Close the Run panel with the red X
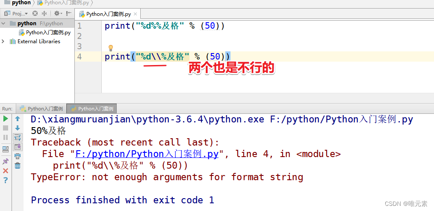Viewport: 434px width, 211px height. click(6, 171)
